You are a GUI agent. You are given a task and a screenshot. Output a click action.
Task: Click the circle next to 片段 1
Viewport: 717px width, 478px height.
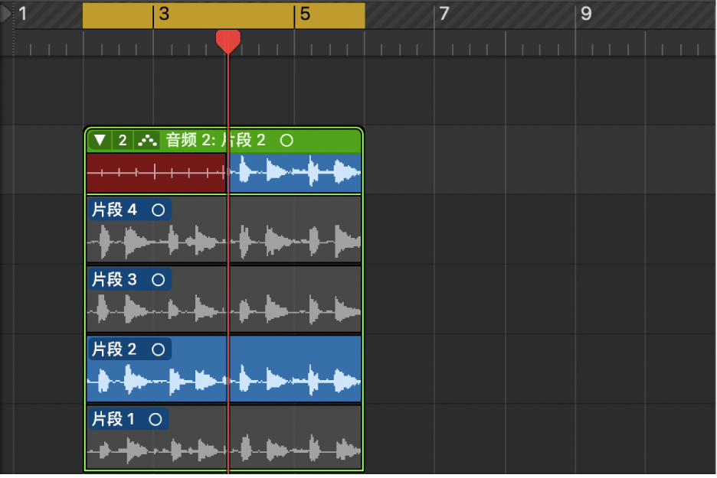pos(156,419)
